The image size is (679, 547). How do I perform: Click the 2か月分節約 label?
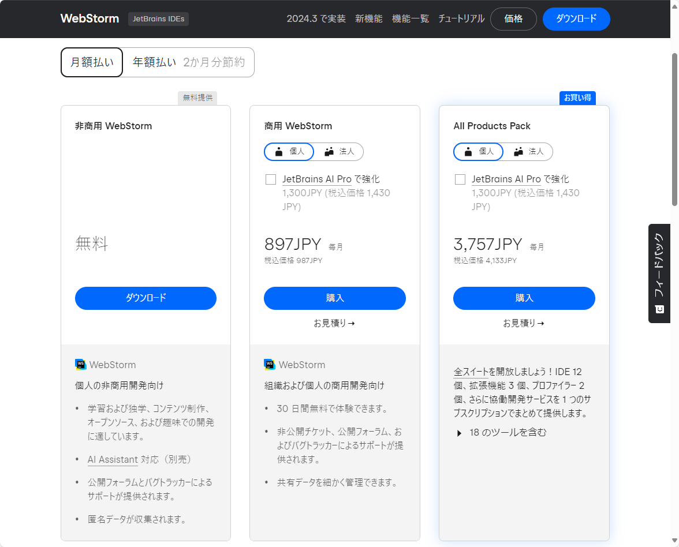[214, 62]
